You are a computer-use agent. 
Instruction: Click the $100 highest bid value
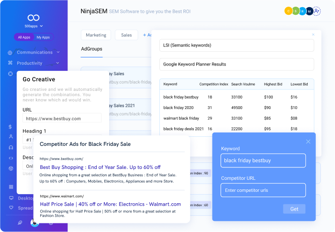point(268,97)
